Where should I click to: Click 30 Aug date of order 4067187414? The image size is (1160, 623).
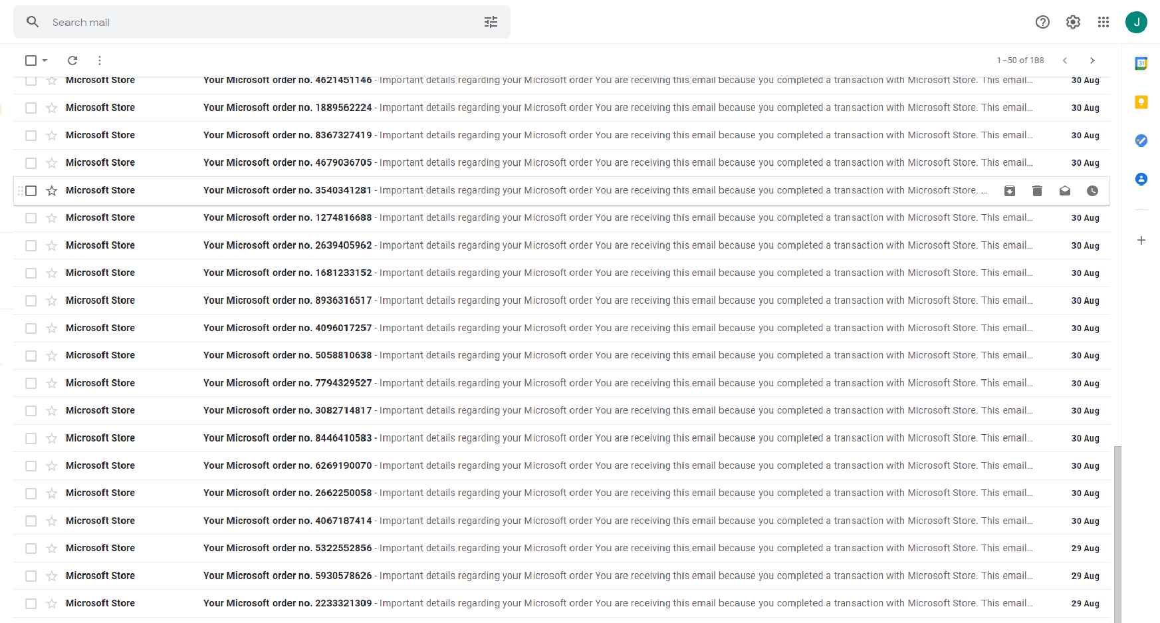click(x=1086, y=521)
